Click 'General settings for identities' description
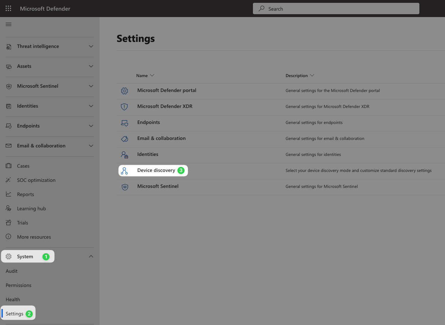Screen dimensions: 445x325 pos(313,155)
